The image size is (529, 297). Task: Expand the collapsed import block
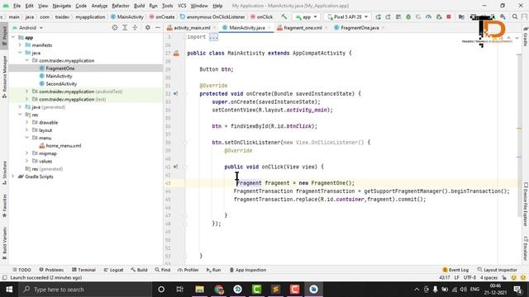[213, 37]
